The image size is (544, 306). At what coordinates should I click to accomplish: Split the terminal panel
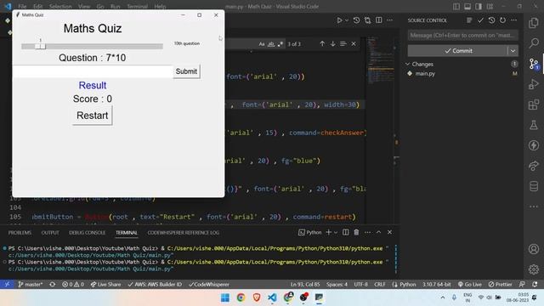[x=346, y=232]
